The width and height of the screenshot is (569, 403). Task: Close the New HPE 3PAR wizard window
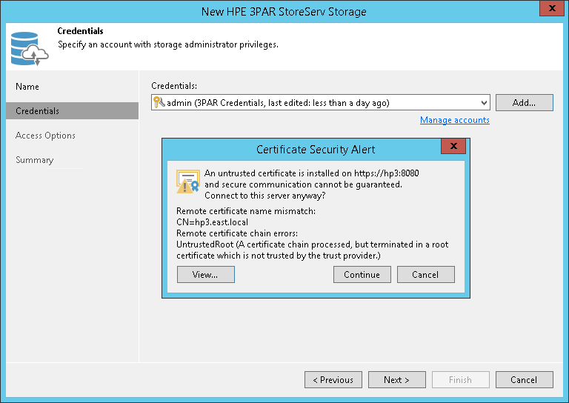549,10
